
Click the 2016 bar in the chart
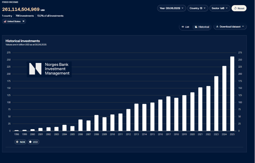(160, 115)
